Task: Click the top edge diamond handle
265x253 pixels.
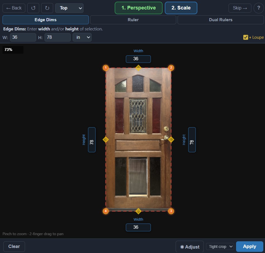Action: coord(138,68)
